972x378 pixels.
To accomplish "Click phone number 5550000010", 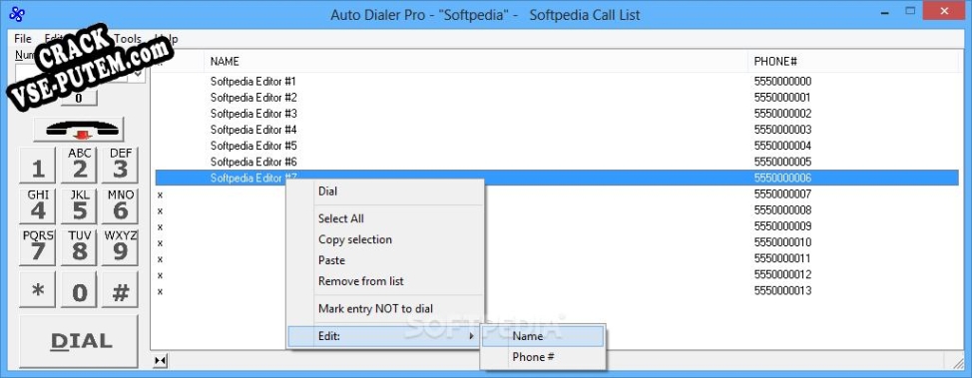I will (x=782, y=242).
